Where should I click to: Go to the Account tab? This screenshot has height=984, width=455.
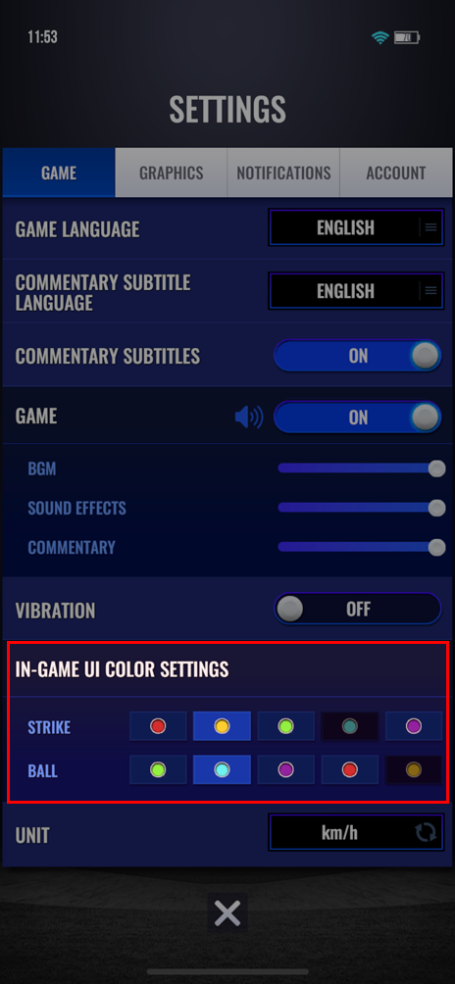(x=396, y=172)
